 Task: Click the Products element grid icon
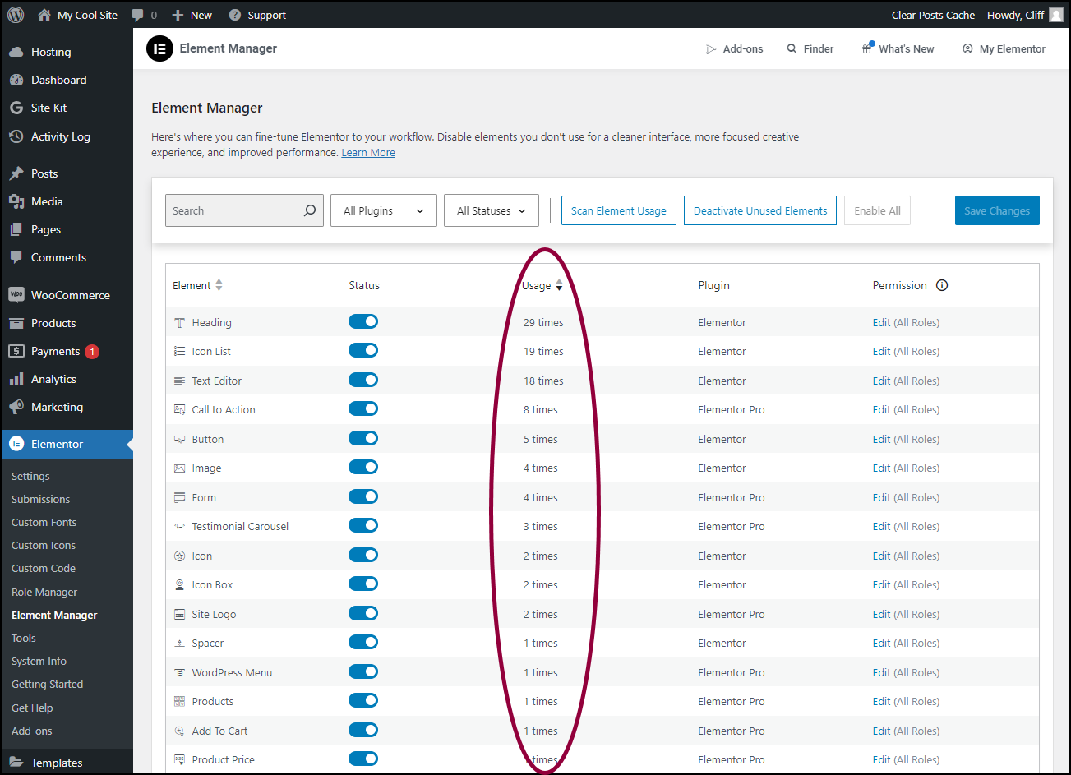tap(179, 701)
